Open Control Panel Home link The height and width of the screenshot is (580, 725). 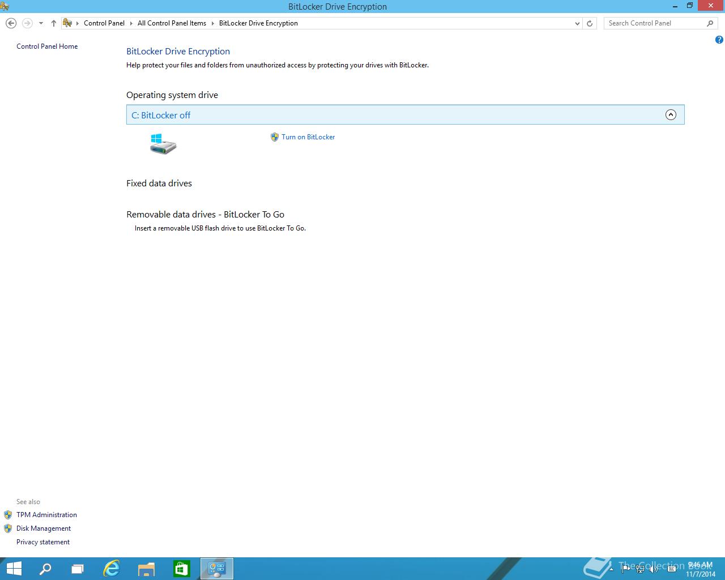coord(47,46)
